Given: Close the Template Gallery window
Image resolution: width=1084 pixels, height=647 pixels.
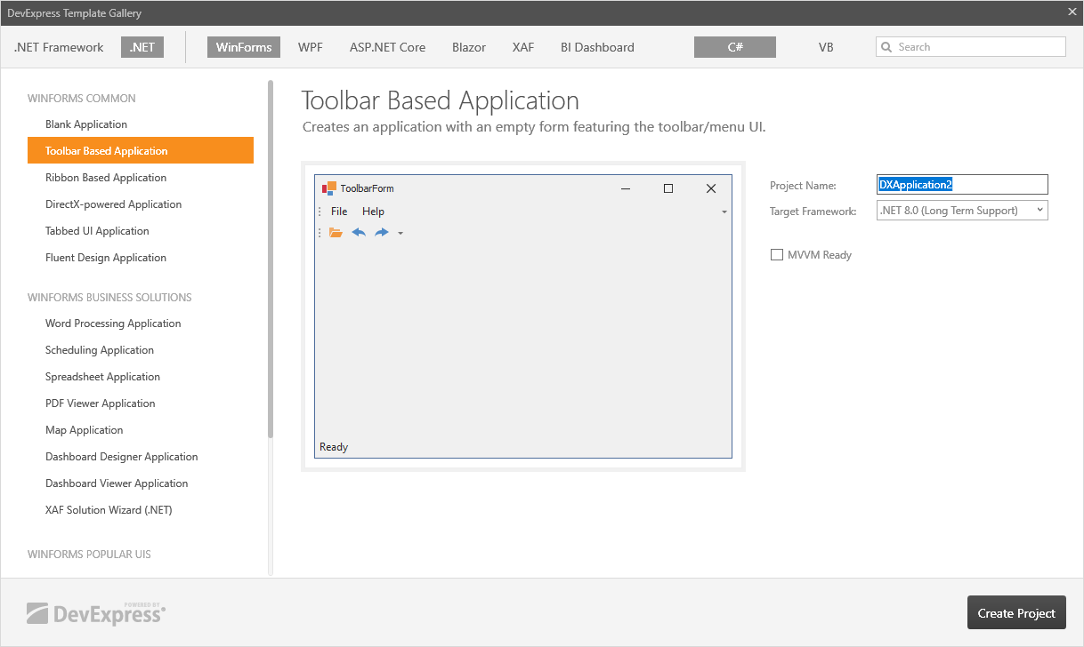Looking at the screenshot, I should pos(1072,12).
